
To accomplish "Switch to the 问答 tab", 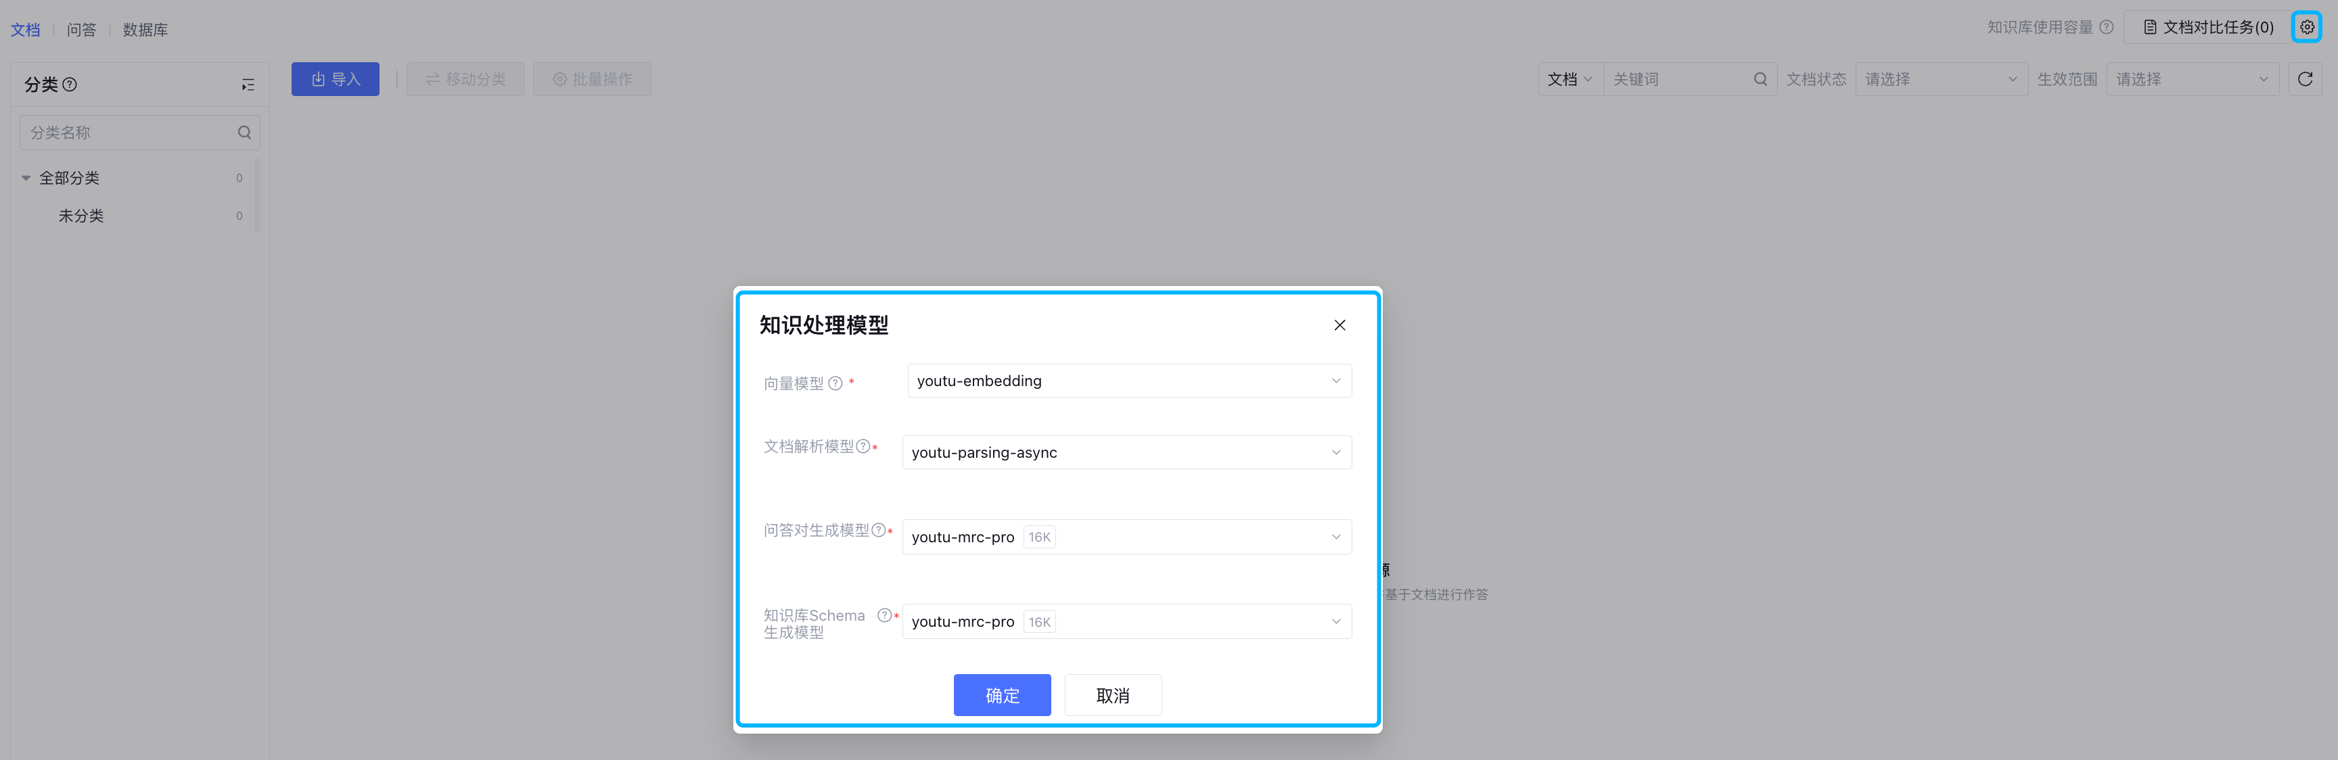I will pos(81,30).
